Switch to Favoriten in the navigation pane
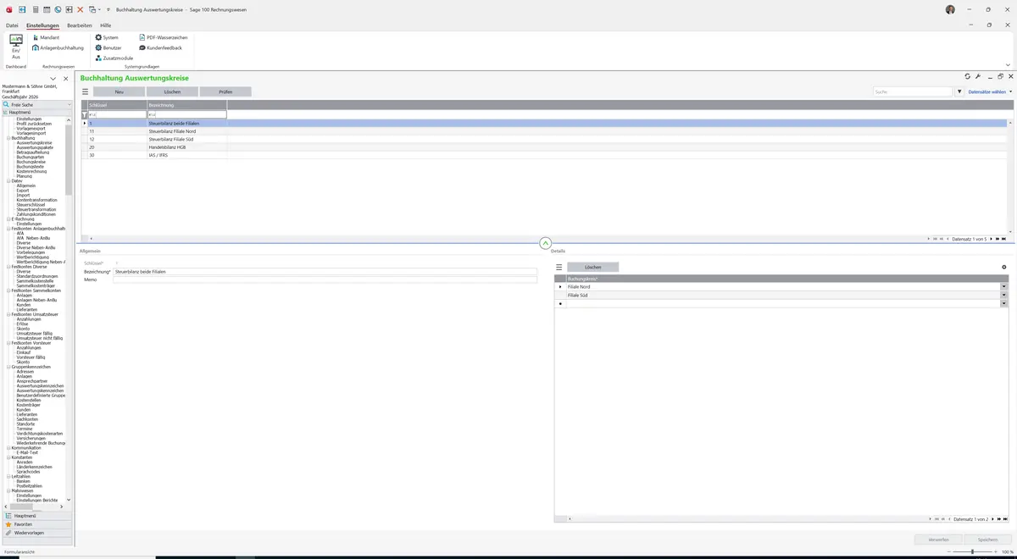1017x559 pixels. (x=36, y=524)
